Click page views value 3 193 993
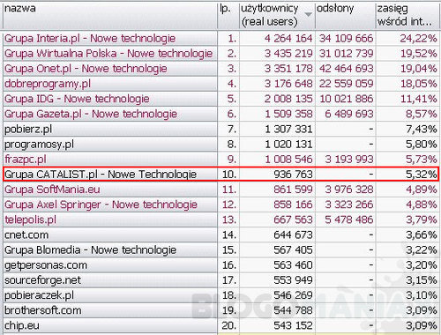441x335 pixels. click(x=349, y=160)
